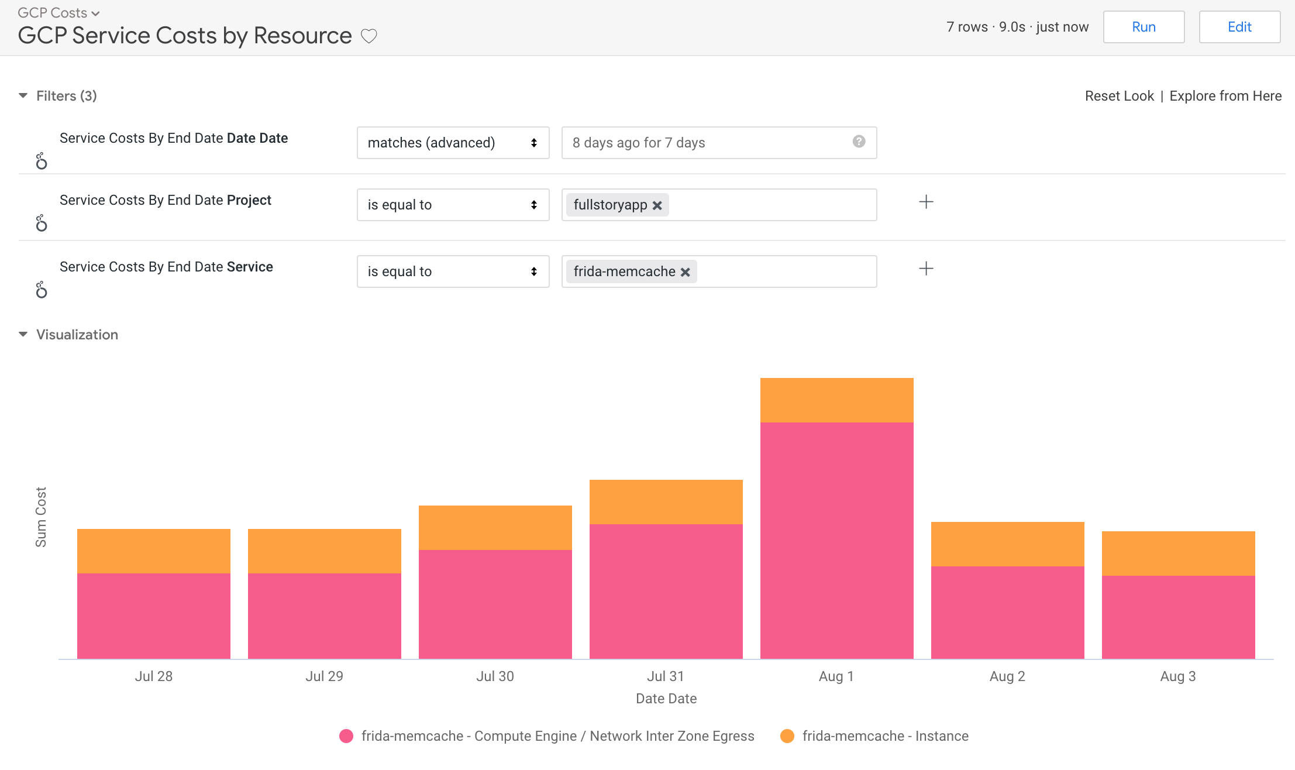The image size is (1295, 770).
Task: Remove the fullstoryapp filter chip
Action: coord(657,205)
